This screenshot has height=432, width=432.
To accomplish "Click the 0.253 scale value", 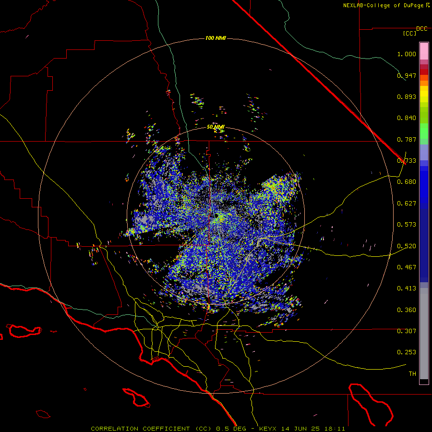I will [x=407, y=352].
